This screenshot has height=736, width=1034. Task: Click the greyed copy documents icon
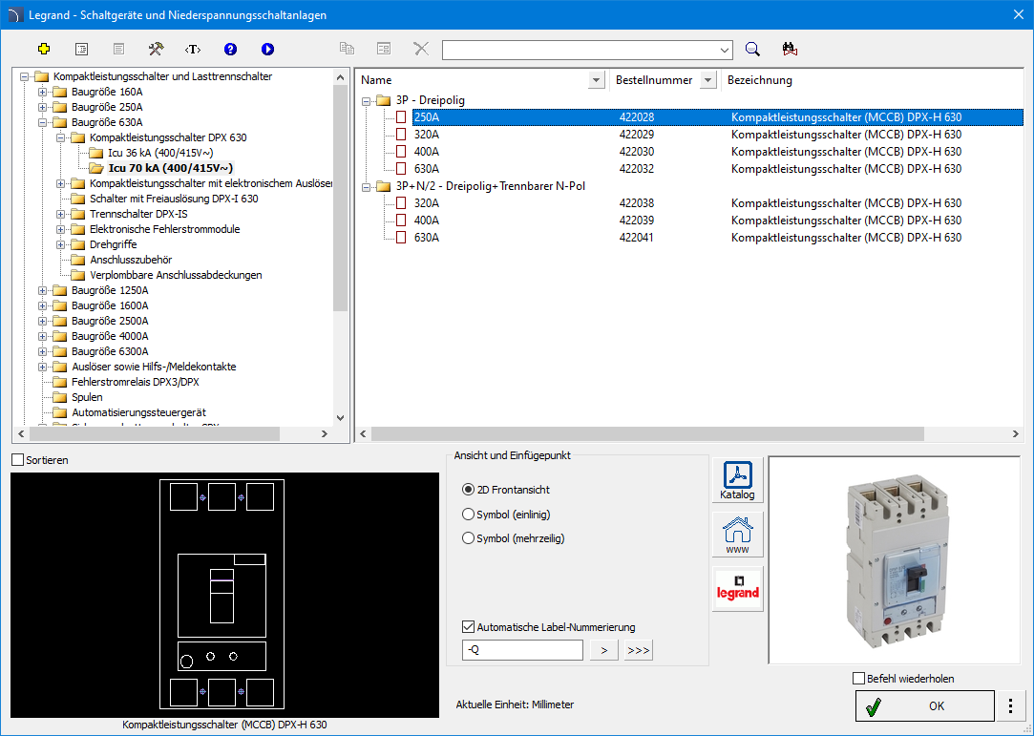[x=347, y=49]
